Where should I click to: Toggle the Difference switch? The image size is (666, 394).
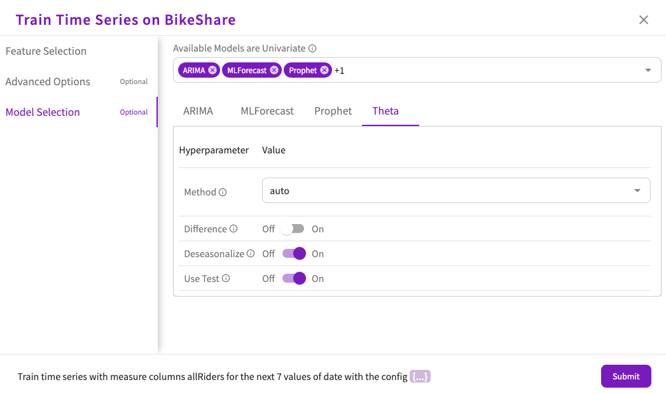click(x=293, y=229)
